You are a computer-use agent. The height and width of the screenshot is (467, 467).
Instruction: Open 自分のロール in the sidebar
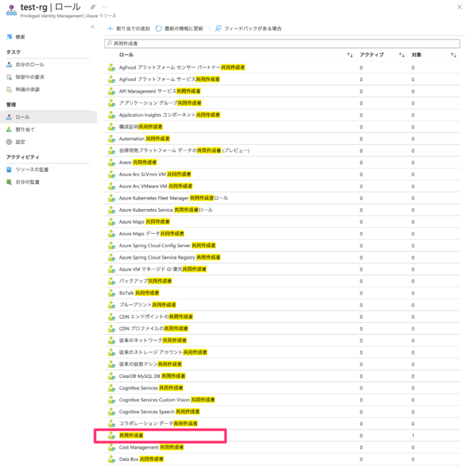30,64
